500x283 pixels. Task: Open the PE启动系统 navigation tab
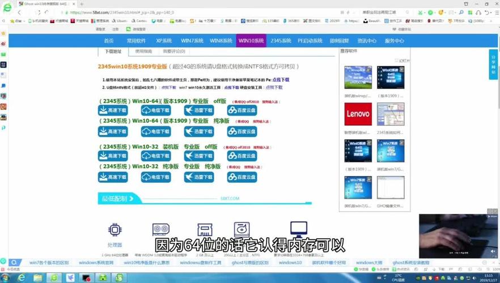pyautogui.click(x=310, y=41)
